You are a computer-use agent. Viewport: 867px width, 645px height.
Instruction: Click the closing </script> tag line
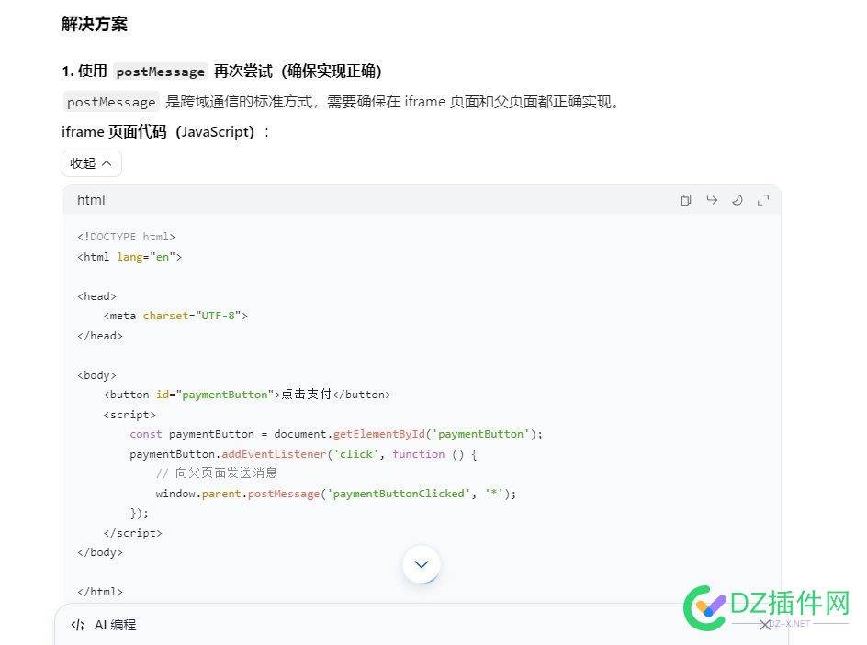[x=132, y=533]
